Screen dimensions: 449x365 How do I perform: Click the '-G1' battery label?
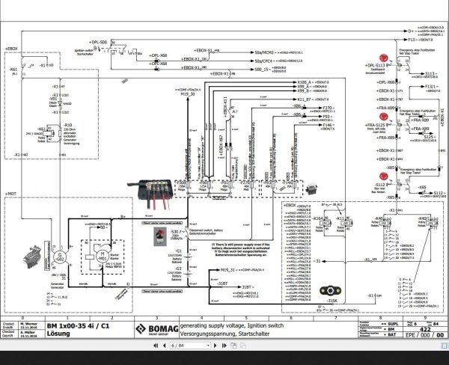pos(178,251)
